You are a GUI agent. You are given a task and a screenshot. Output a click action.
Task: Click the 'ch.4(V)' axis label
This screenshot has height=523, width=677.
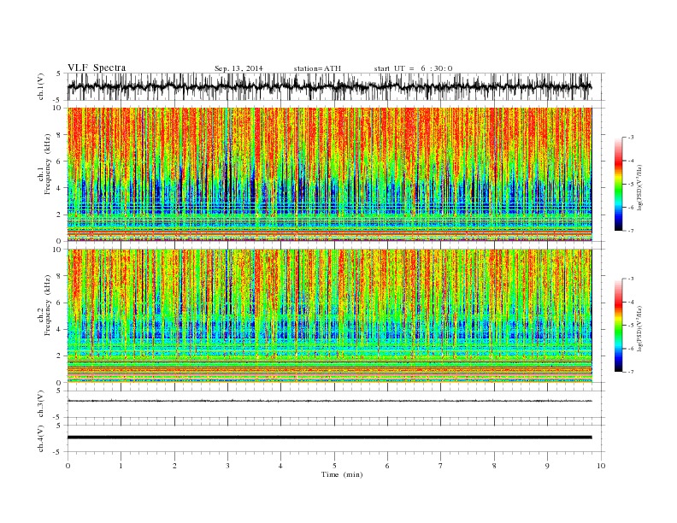tap(41, 439)
